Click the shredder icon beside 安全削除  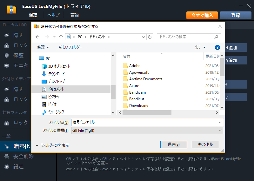7,156
